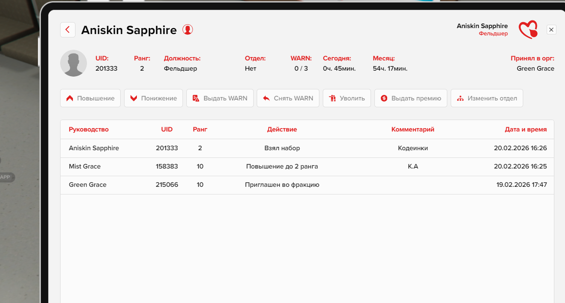This screenshot has height=303, width=565.
Task: Open the Изменить отдел department selector
Action: (487, 98)
